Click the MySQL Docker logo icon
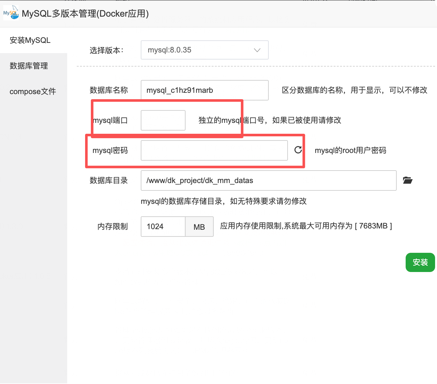Screen dimensions: 437x384 [11, 13]
